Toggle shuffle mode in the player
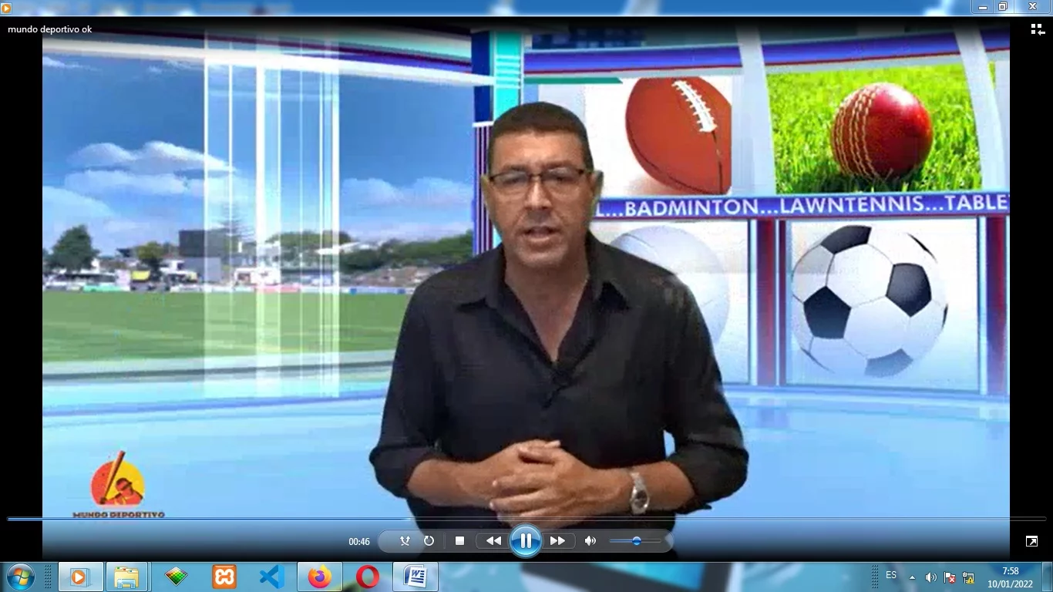The image size is (1053, 592). pos(405,541)
